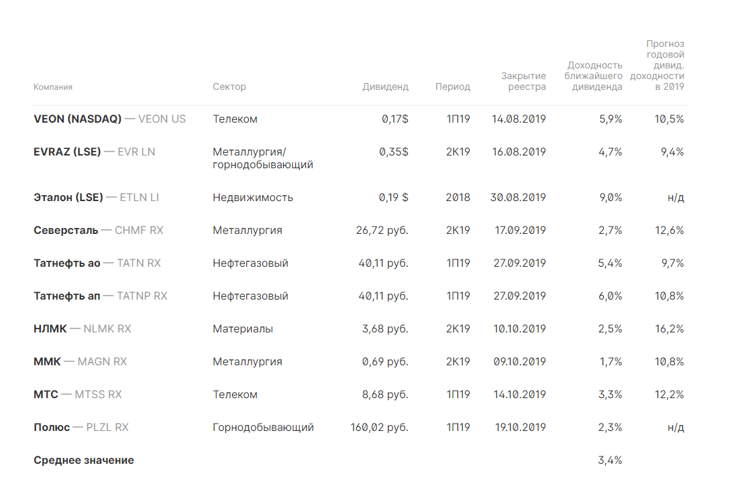Image resolution: width=734 pixels, height=496 pixels.
Task: Click the TATNP RX ticker
Action: pyautogui.click(x=142, y=296)
